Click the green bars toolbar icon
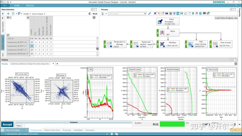This screenshot has height=136, width=242. pos(182,13)
